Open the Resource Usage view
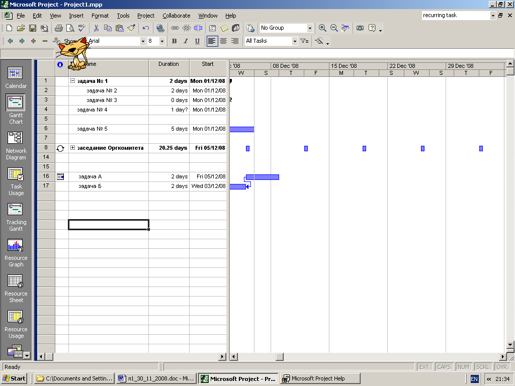The height and width of the screenshot is (386, 515). point(16,324)
